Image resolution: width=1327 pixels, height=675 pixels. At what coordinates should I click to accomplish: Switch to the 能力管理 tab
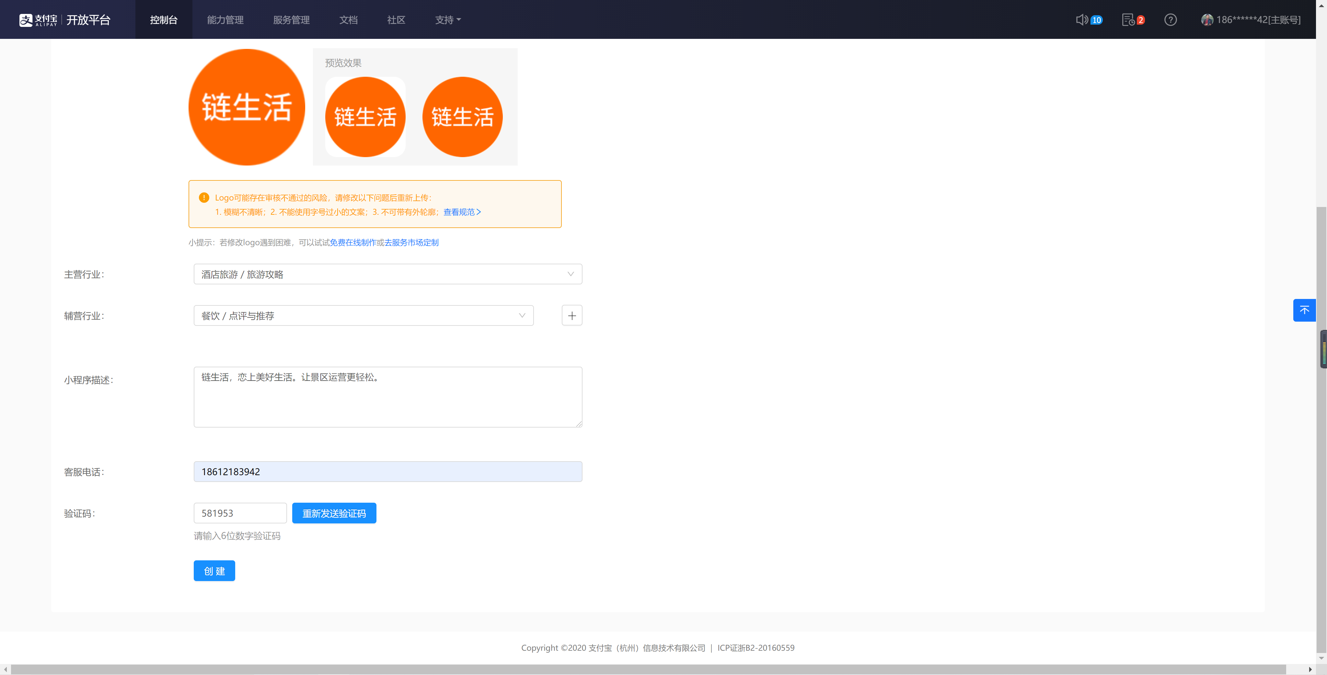pyautogui.click(x=225, y=19)
